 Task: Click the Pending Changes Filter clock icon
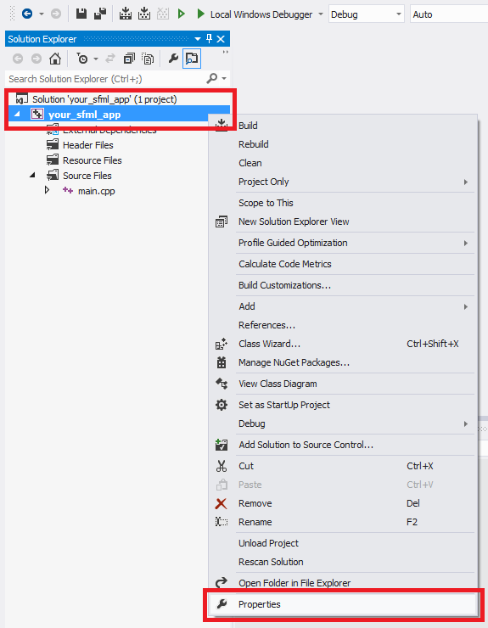click(82, 59)
